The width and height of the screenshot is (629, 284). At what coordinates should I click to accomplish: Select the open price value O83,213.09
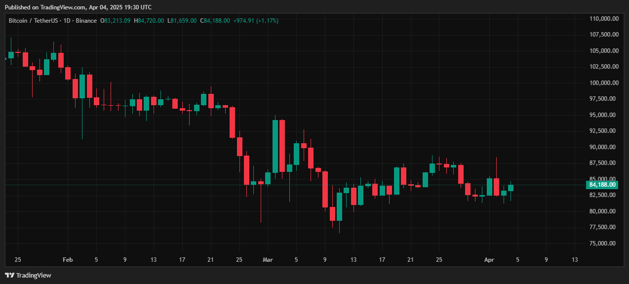[116, 21]
